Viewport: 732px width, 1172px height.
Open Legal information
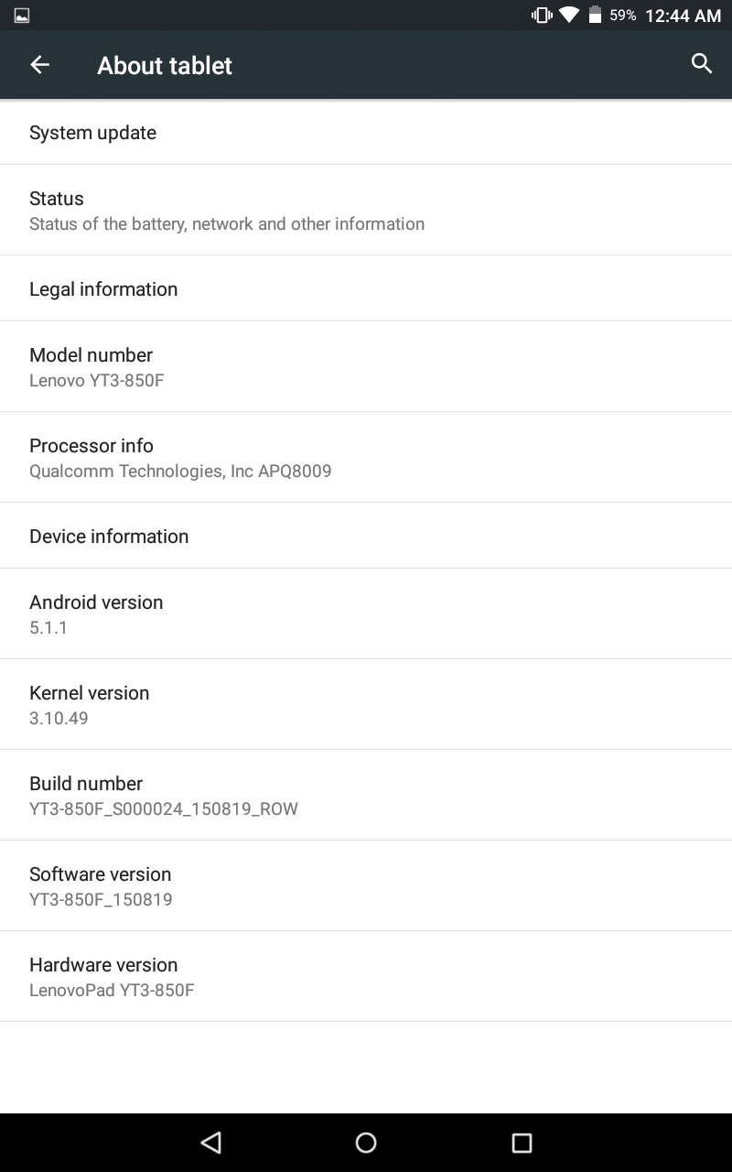(366, 289)
